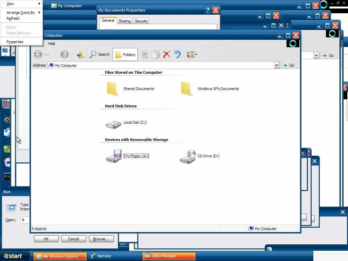Click the Go button in front window
This screenshot has height=261, width=348.
point(289,65)
